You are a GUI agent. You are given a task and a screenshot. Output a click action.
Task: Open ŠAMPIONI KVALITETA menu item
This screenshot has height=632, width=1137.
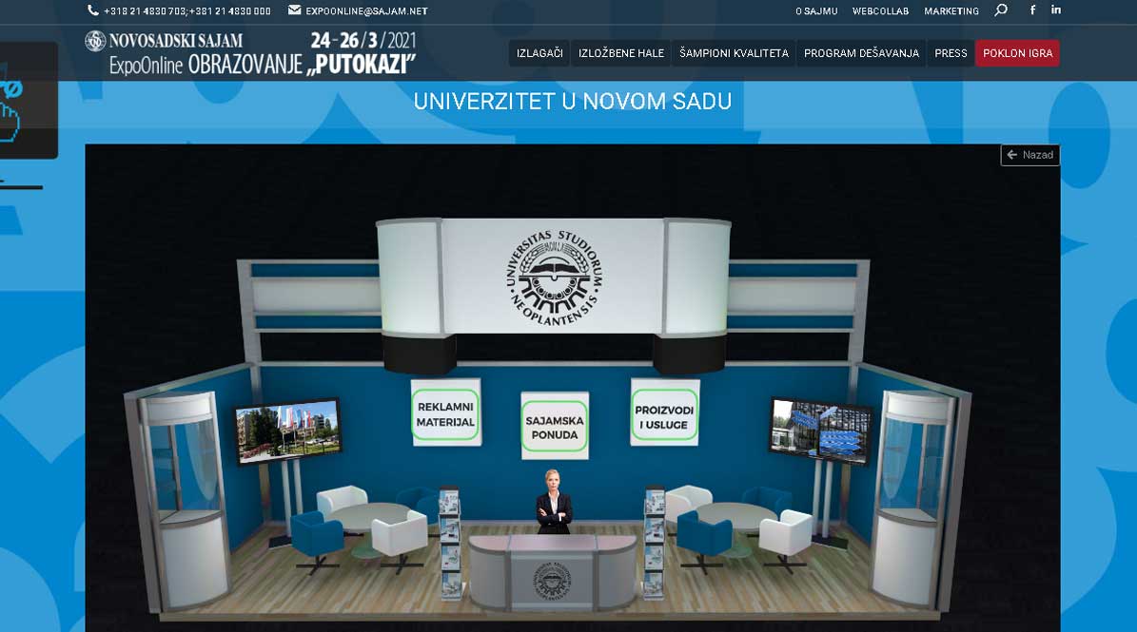point(734,53)
